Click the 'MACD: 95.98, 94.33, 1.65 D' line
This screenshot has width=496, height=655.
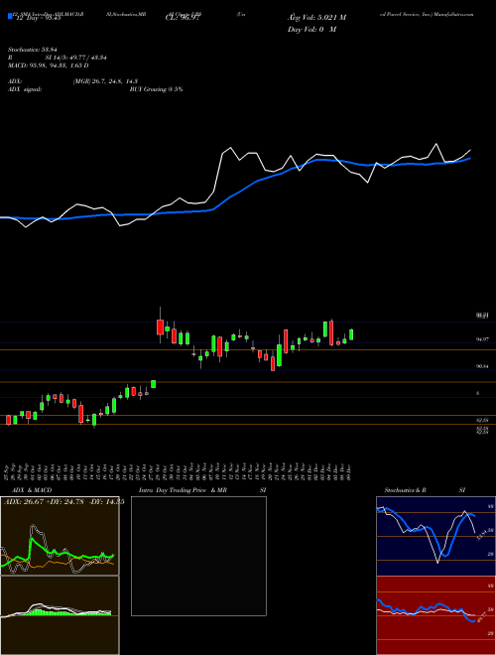[x=49, y=65]
